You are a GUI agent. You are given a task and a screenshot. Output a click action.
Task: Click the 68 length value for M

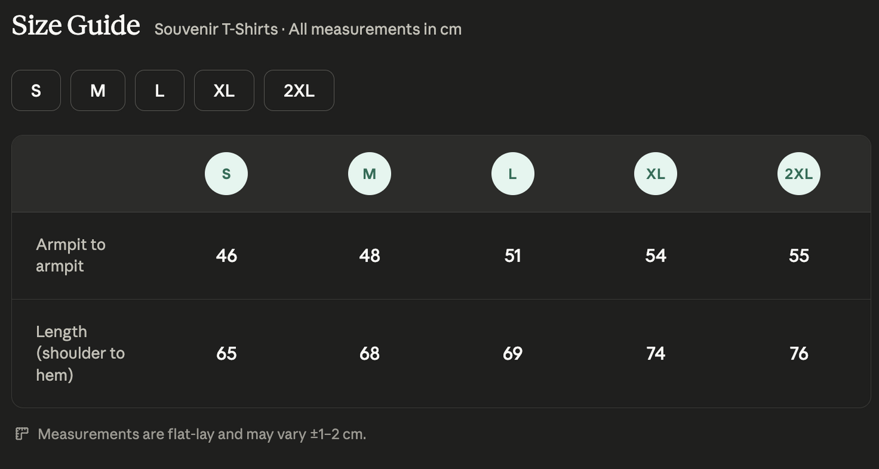click(369, 353)
